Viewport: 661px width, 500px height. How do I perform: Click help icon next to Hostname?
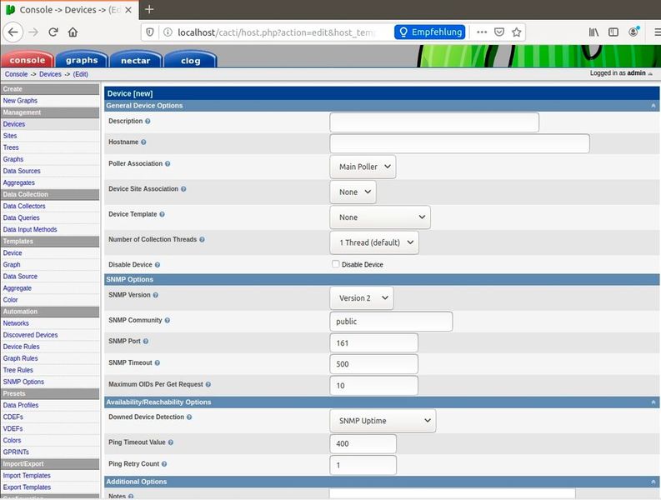point(143,142)
